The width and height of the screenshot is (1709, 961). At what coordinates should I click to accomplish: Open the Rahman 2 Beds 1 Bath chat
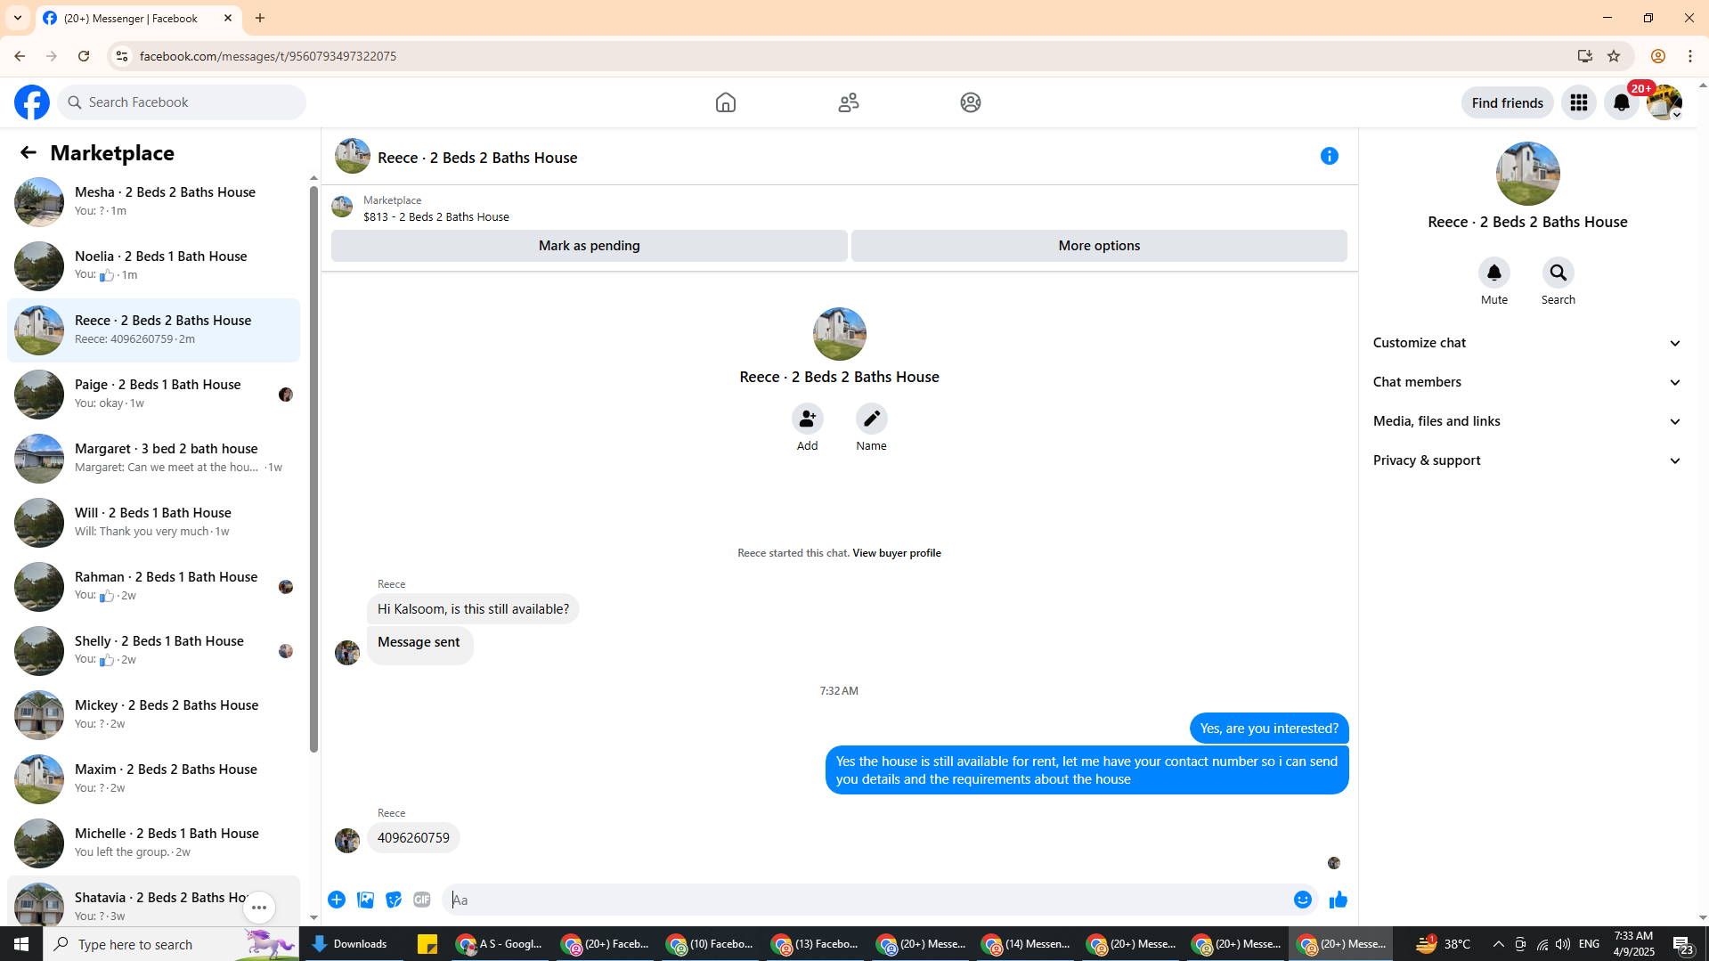[153, 587]
